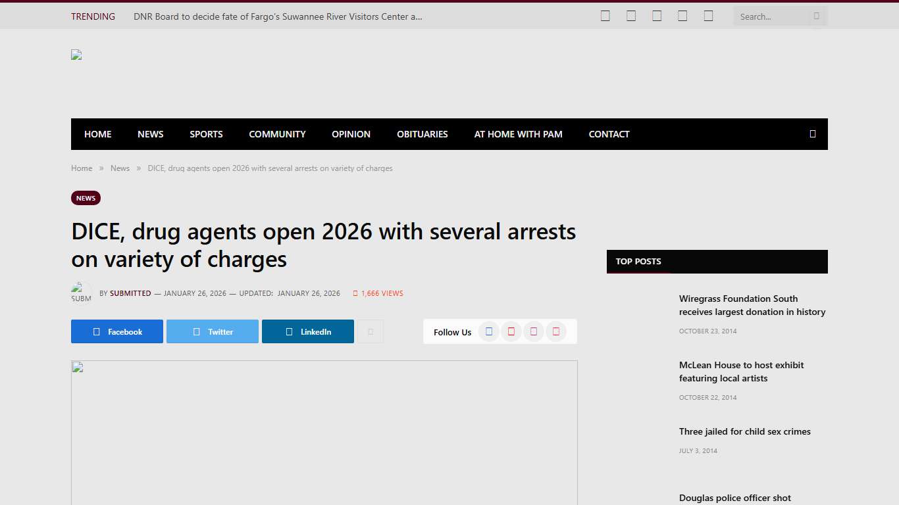Open 'Three jailed for child sex crimes' top post
899x505 pixels.
[744, 431]
